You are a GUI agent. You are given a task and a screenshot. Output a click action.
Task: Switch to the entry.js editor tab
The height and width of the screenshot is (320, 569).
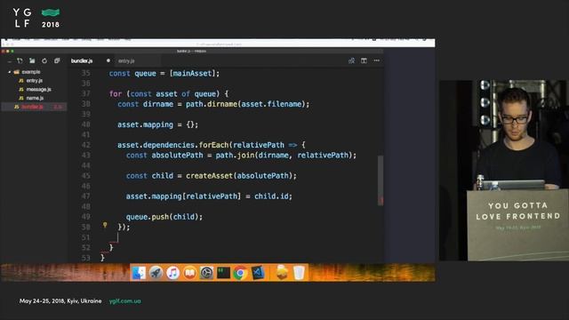click(x=126, y=61)
